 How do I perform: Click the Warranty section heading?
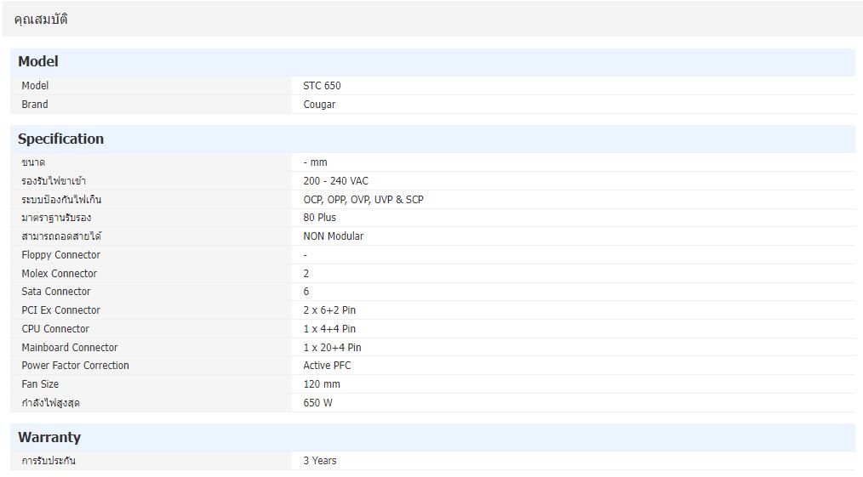point(49,437)
